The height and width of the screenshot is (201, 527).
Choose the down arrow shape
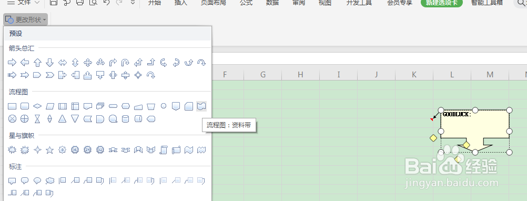[x=50, y=62]
